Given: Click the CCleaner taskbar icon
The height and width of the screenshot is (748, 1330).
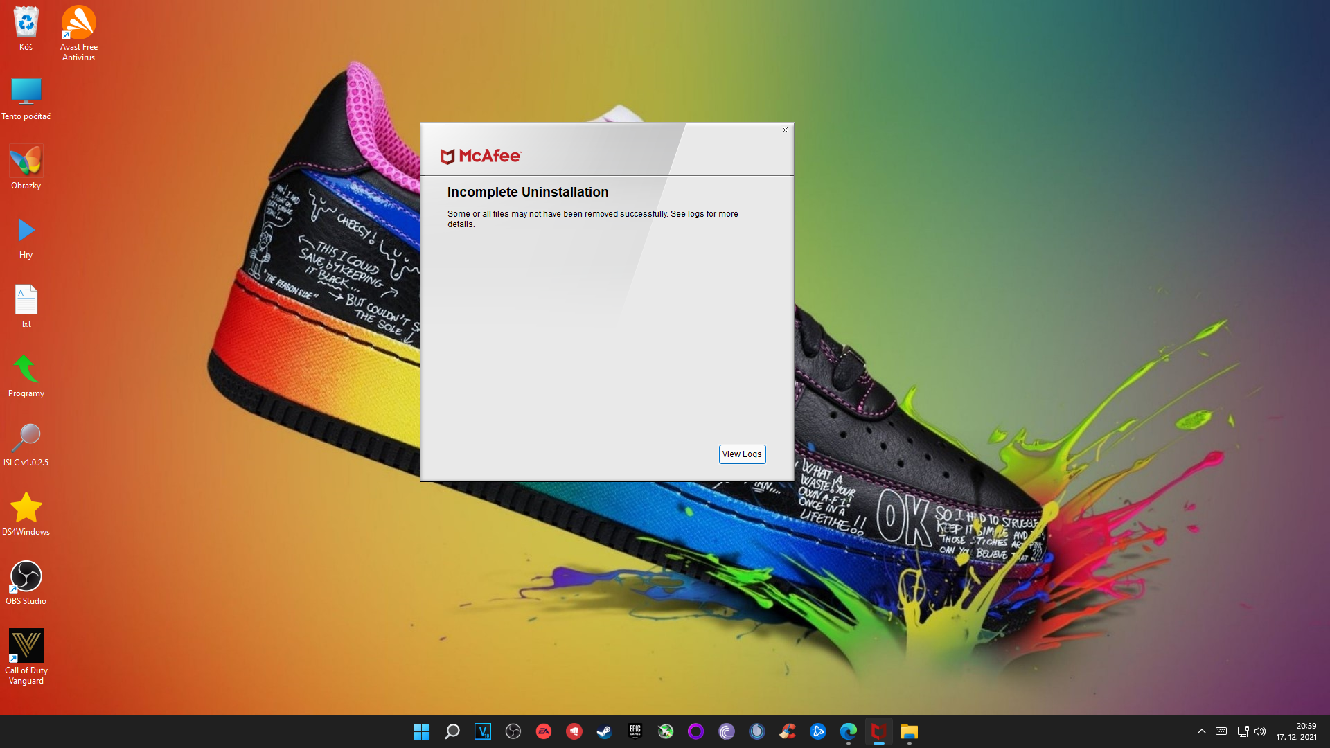Looking at the screenshot, I should [x=787, y=731].
